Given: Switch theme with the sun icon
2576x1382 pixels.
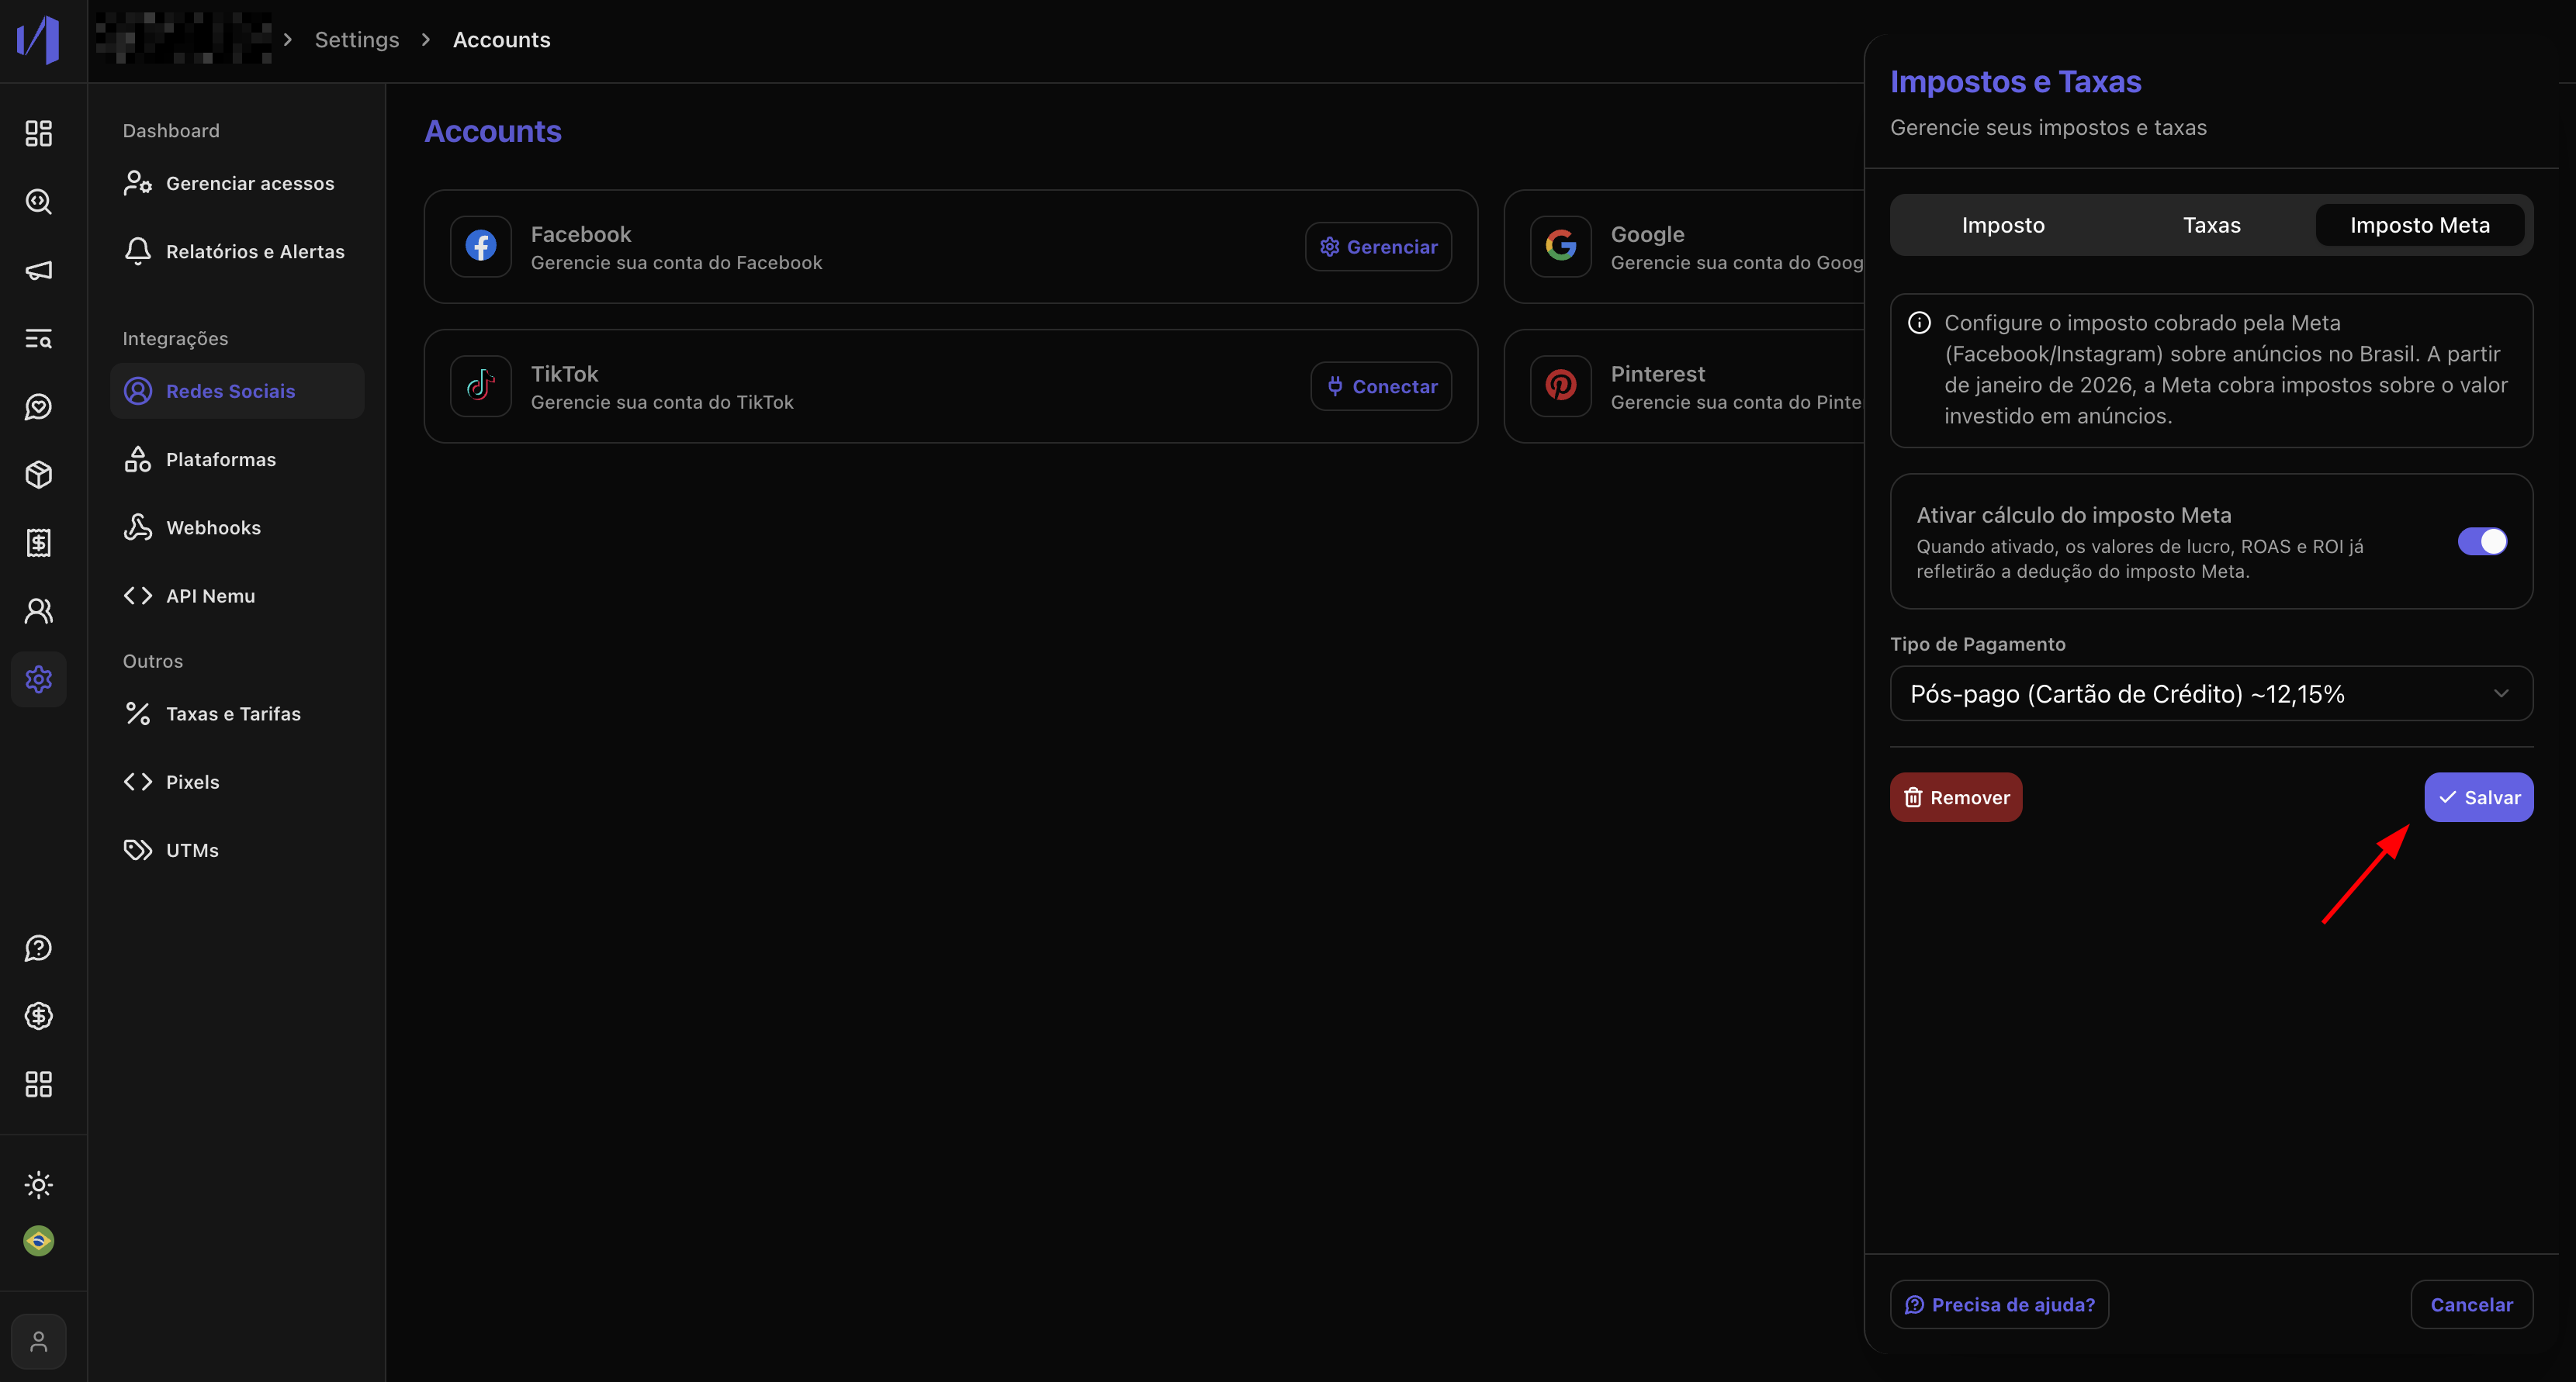Looking at the screenshot, I should click(38, 1185).
